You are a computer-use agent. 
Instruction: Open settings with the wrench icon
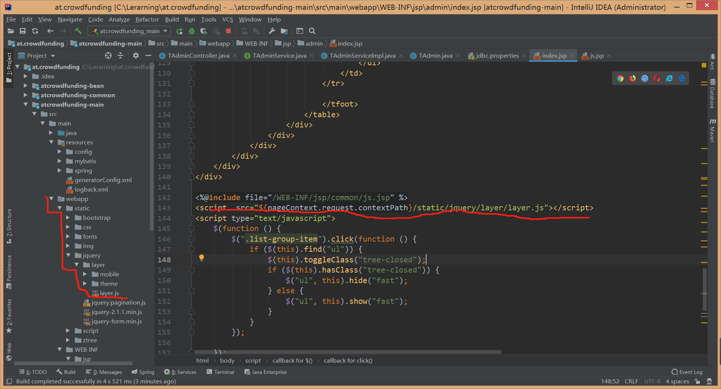point(271,31)
